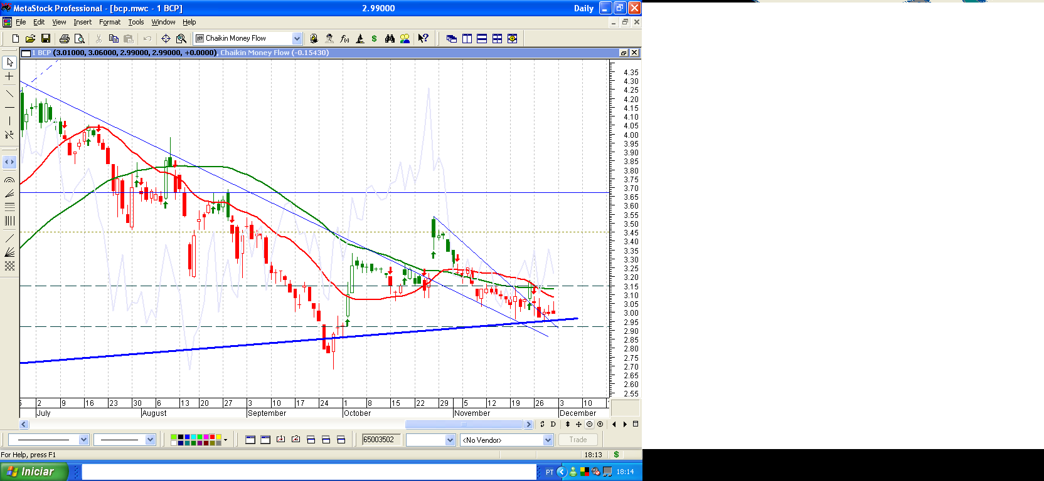Viewport: 1044px width, 481px height.
Task: Toggle the D periodicity button
Action: point(553,424)
